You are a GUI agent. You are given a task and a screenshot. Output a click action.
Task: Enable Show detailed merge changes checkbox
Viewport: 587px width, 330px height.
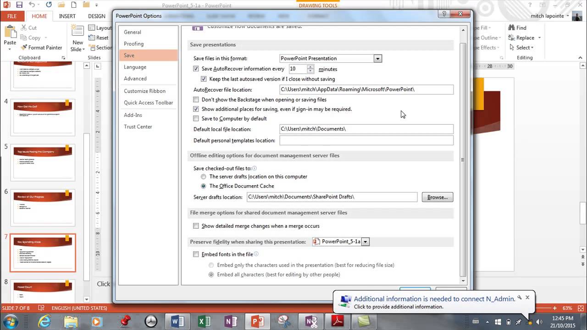coord(196,226)
